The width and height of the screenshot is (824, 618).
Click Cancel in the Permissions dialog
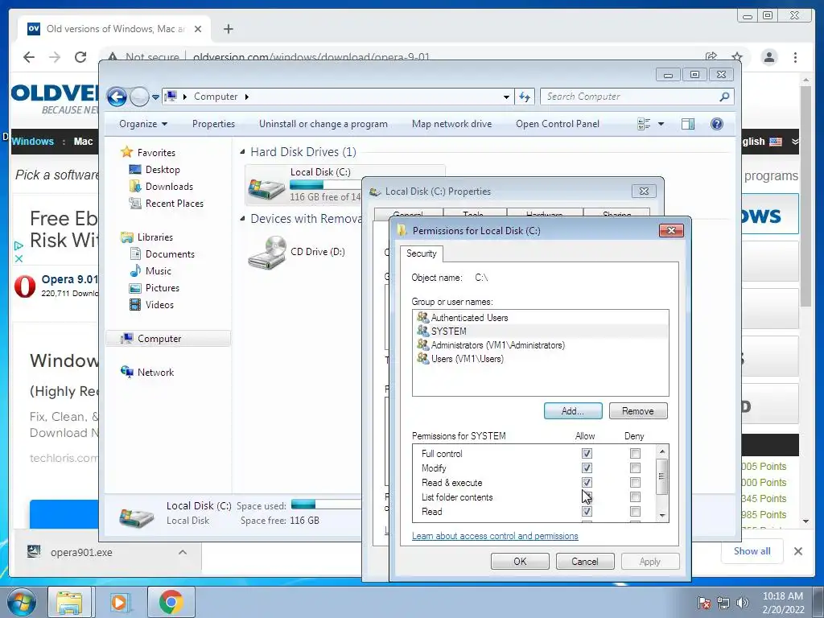(584, 561)
